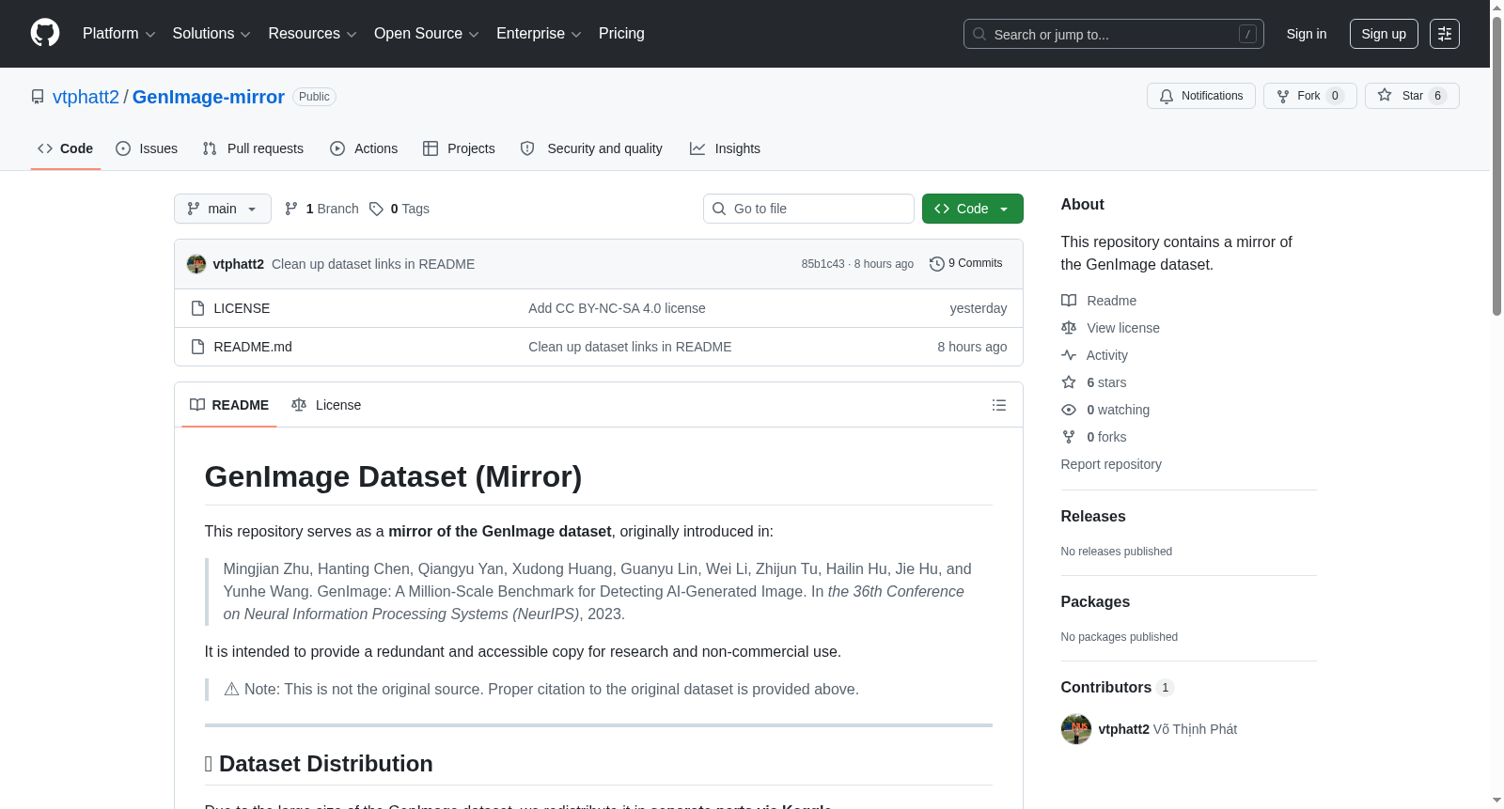
Task: Open the README outline list icon
Action: [998, 405]
